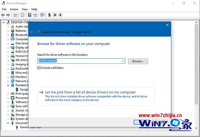This screenshot has height=137, width=200.
Task: Click the Processors category icon
Action: point(12,98)
